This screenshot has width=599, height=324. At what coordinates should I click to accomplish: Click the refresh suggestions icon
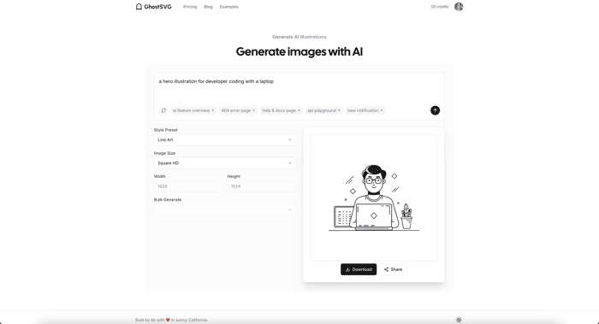163,110
